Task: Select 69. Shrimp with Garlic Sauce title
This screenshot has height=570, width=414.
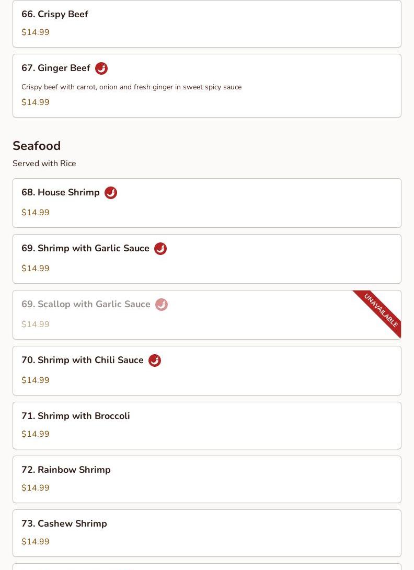Action: (85, 248)
